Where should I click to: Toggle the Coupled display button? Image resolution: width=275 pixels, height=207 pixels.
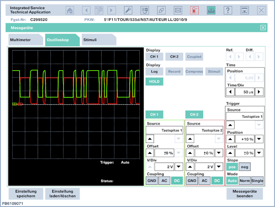coord(195,57)
